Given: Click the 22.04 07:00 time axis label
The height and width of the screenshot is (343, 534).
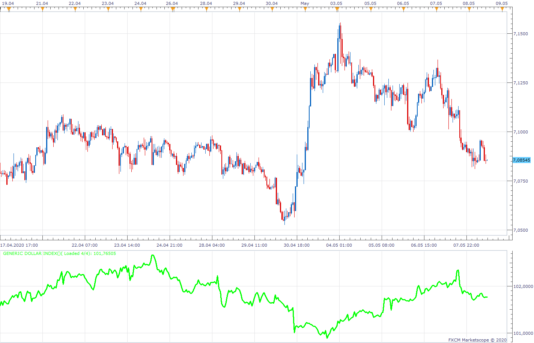Looking at the screenshot, I should pos(85,245).
